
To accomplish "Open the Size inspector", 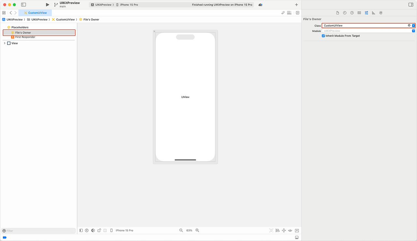I will point(373,13).
